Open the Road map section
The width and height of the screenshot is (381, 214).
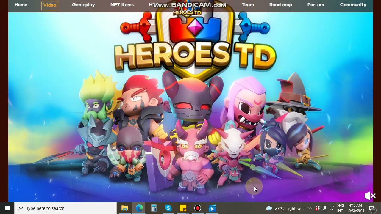pyautogui.click(x=281, y=5)
